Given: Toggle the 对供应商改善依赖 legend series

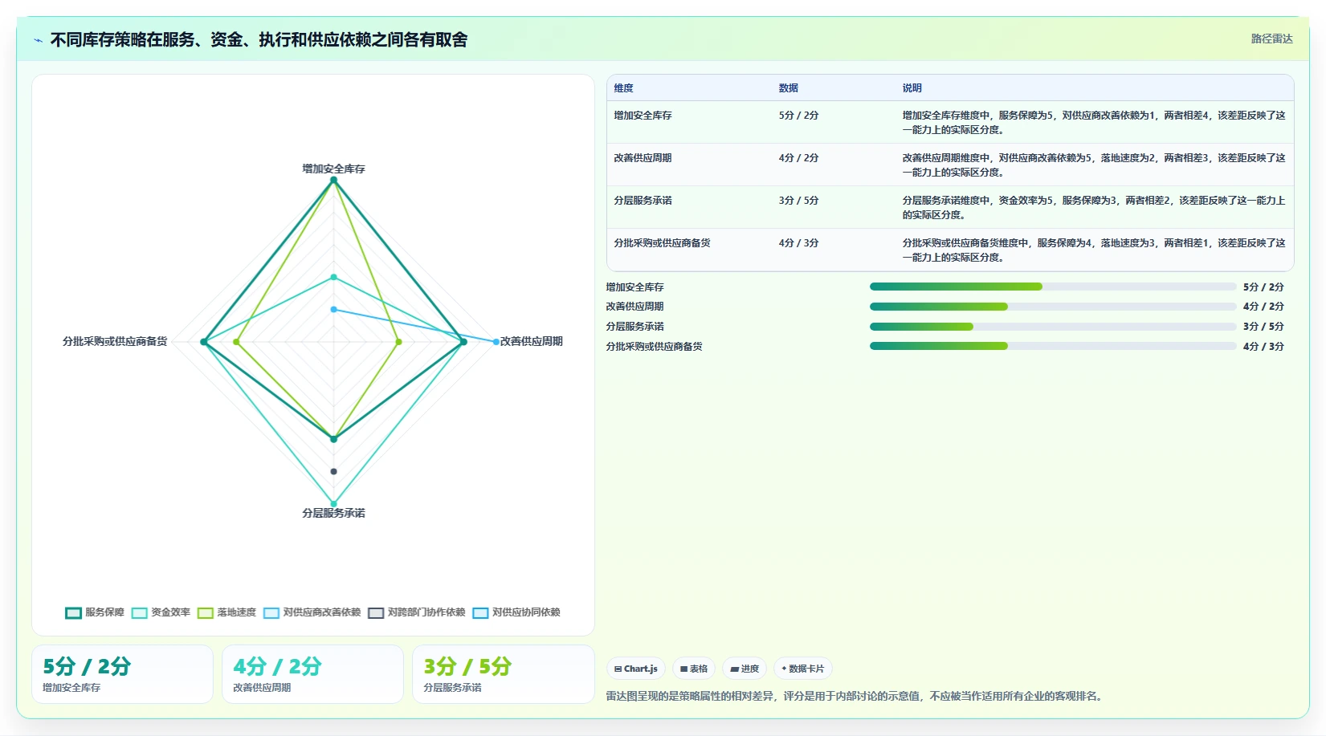Looking at the screenshot, I should click(x=312, y=612).
